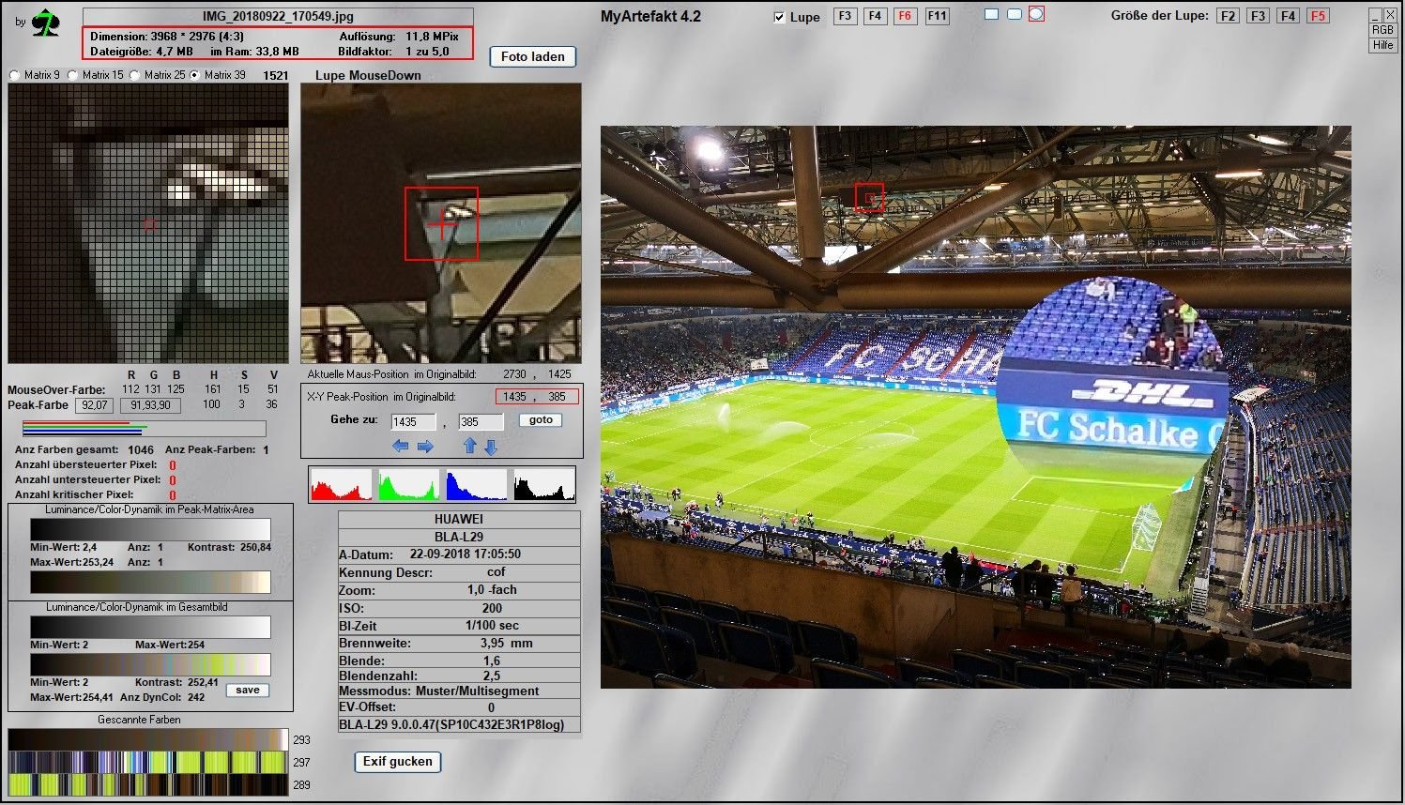The height and width of the screenshot is (805, 1405).
Task: Click the right arrow navigation icon
Action: [x=425, y=447]
